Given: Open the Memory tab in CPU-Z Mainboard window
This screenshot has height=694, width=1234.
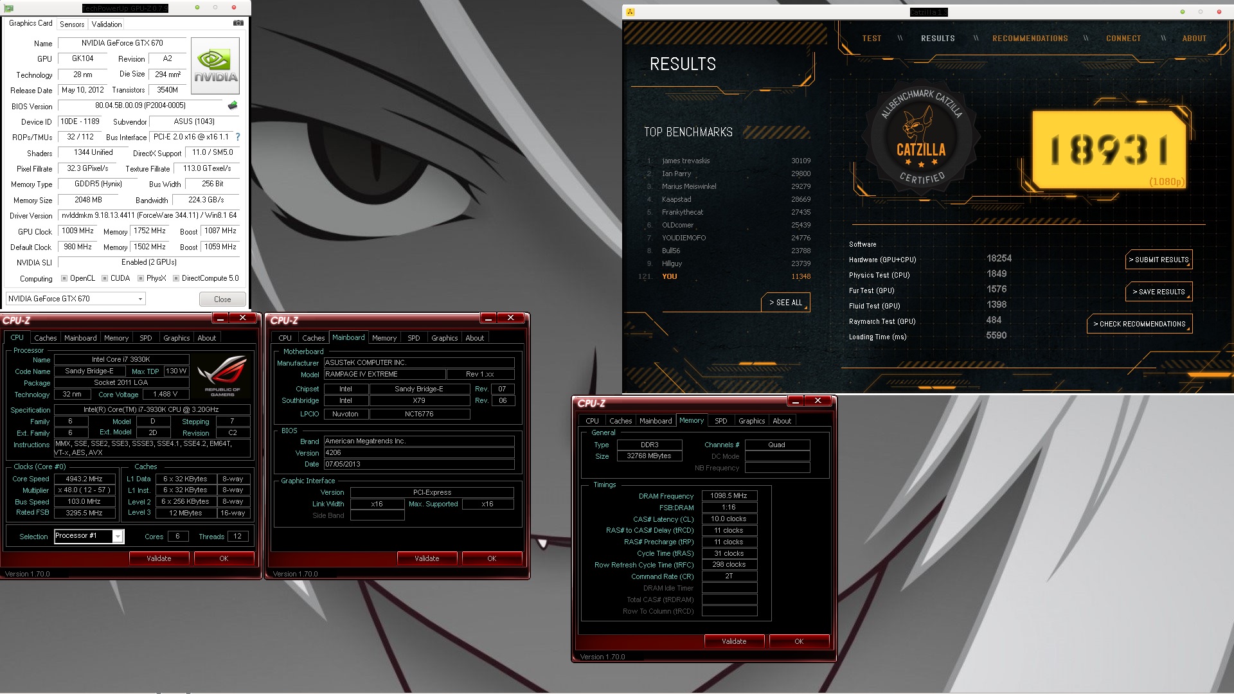Looking at the screenshot, I should click(x=384, y=338).
